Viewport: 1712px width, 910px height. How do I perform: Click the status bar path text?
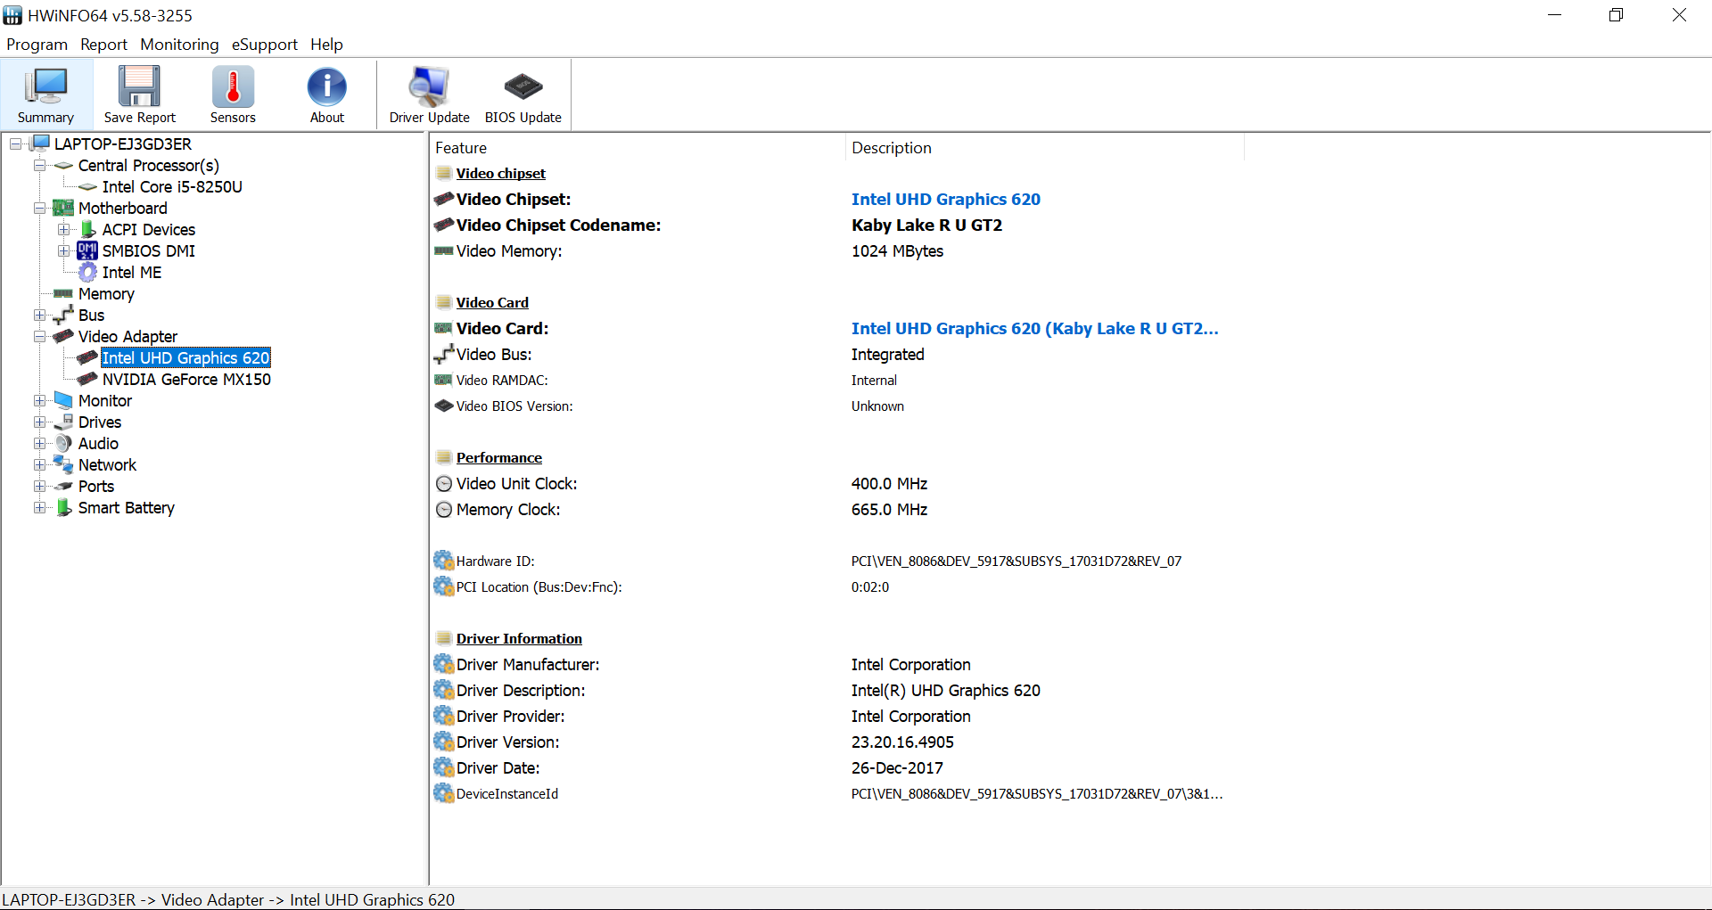pyautogui.click(x=228, y=900)
